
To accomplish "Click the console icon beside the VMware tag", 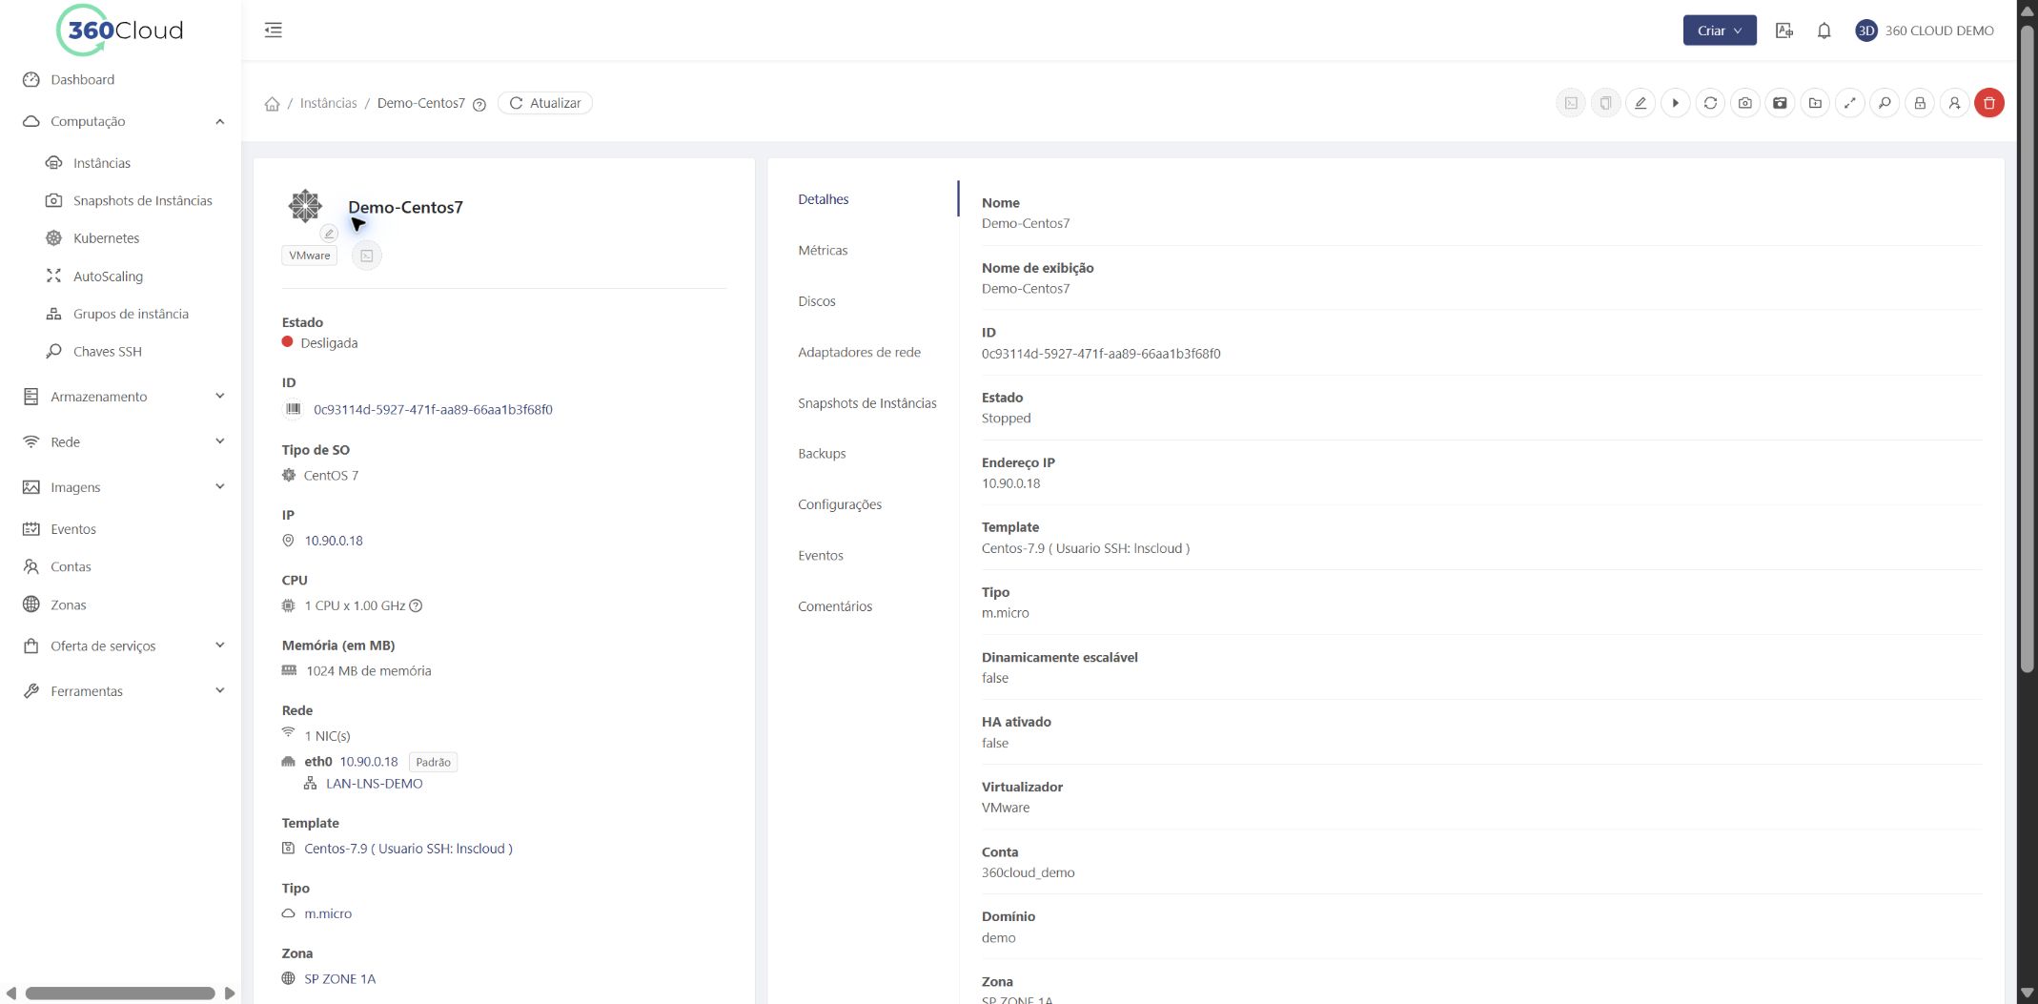I will (367, 256).
